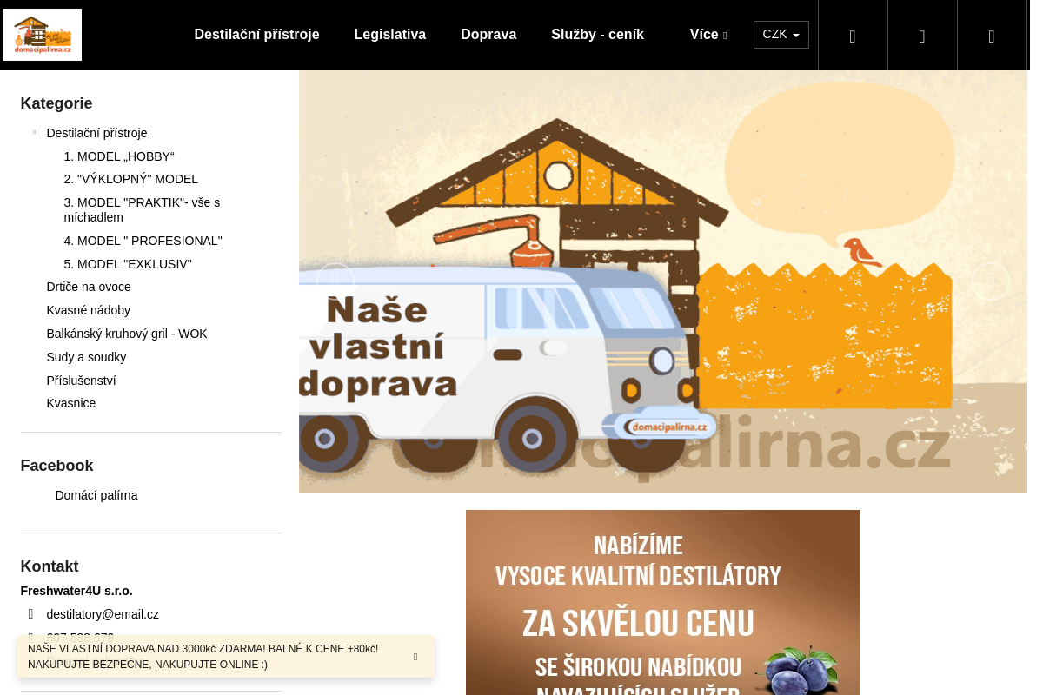Select the Služby - ceník navigation item
The width and height of the screenshot is (1043, 695).
point(597,34)
